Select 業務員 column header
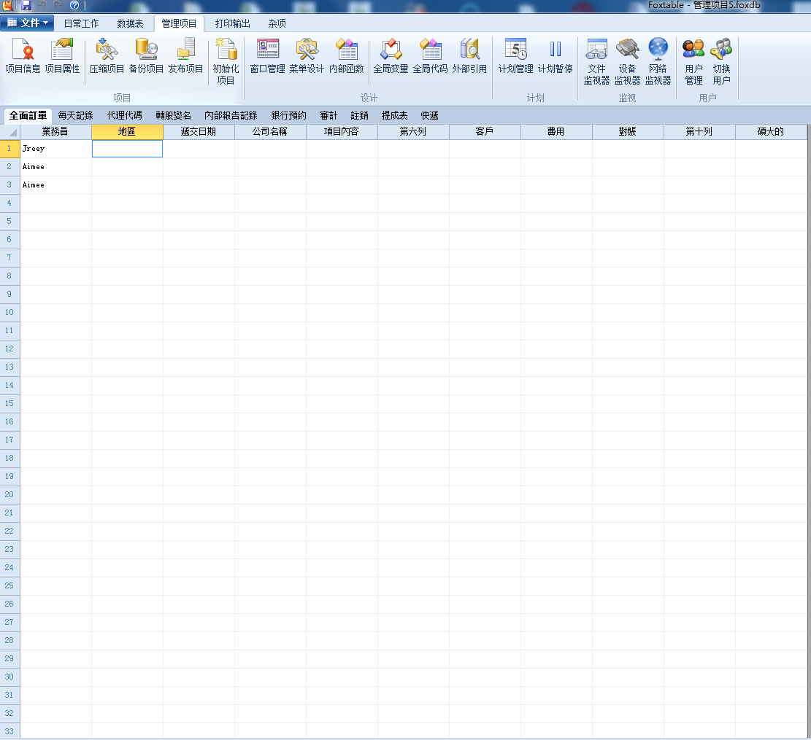The height and width of the screenshot is (740, 811). 56,132
